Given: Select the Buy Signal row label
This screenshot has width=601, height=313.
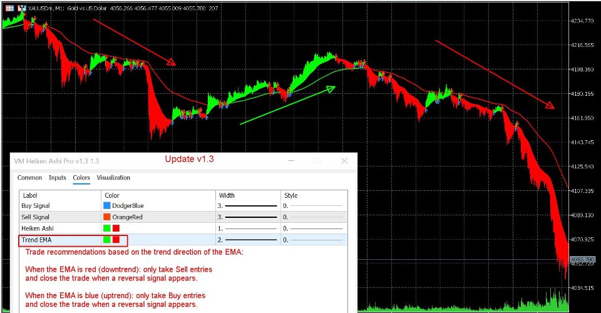Looking at the screenshot, I should [x=36, y=206].
